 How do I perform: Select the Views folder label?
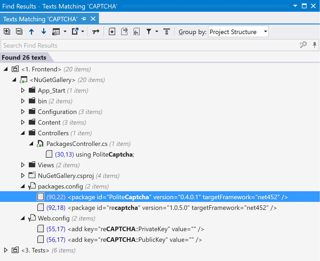click(46, 165)
